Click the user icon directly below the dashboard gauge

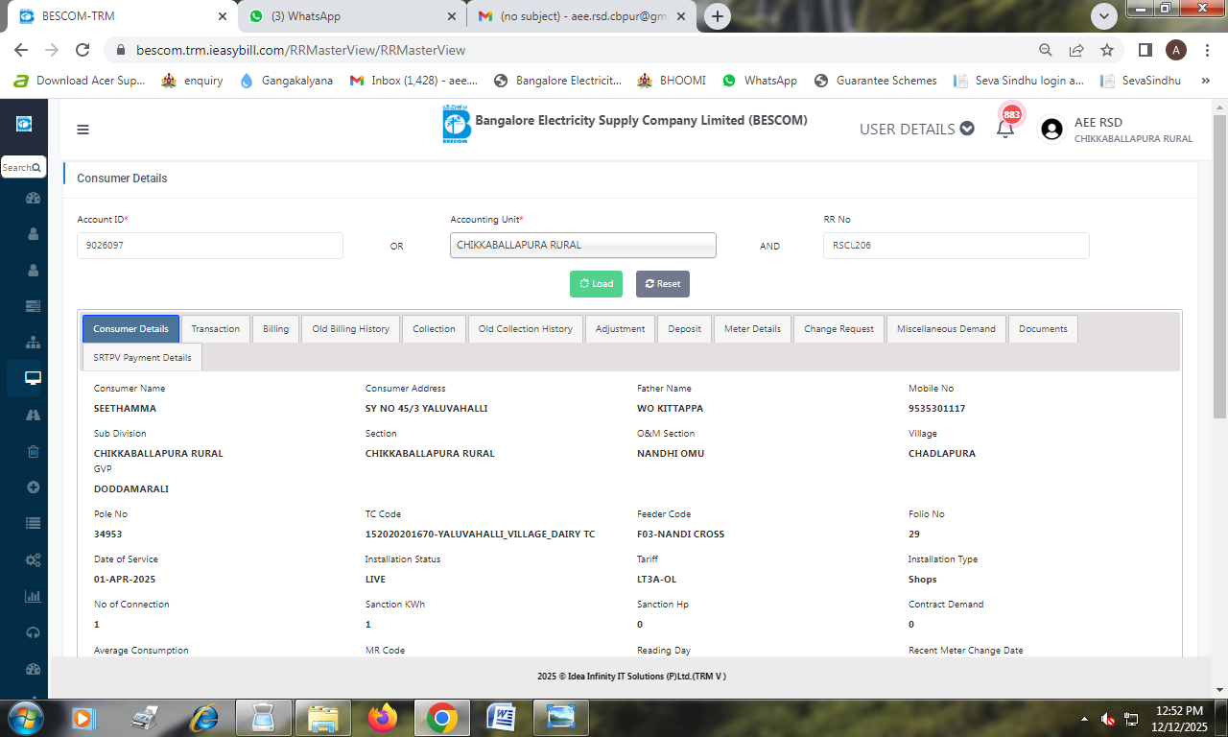click(x=33, y=233)
